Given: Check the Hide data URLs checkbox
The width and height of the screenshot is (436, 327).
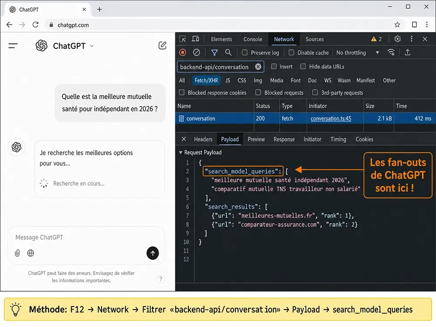Looking at the screenshot, I should pos(303,66).
